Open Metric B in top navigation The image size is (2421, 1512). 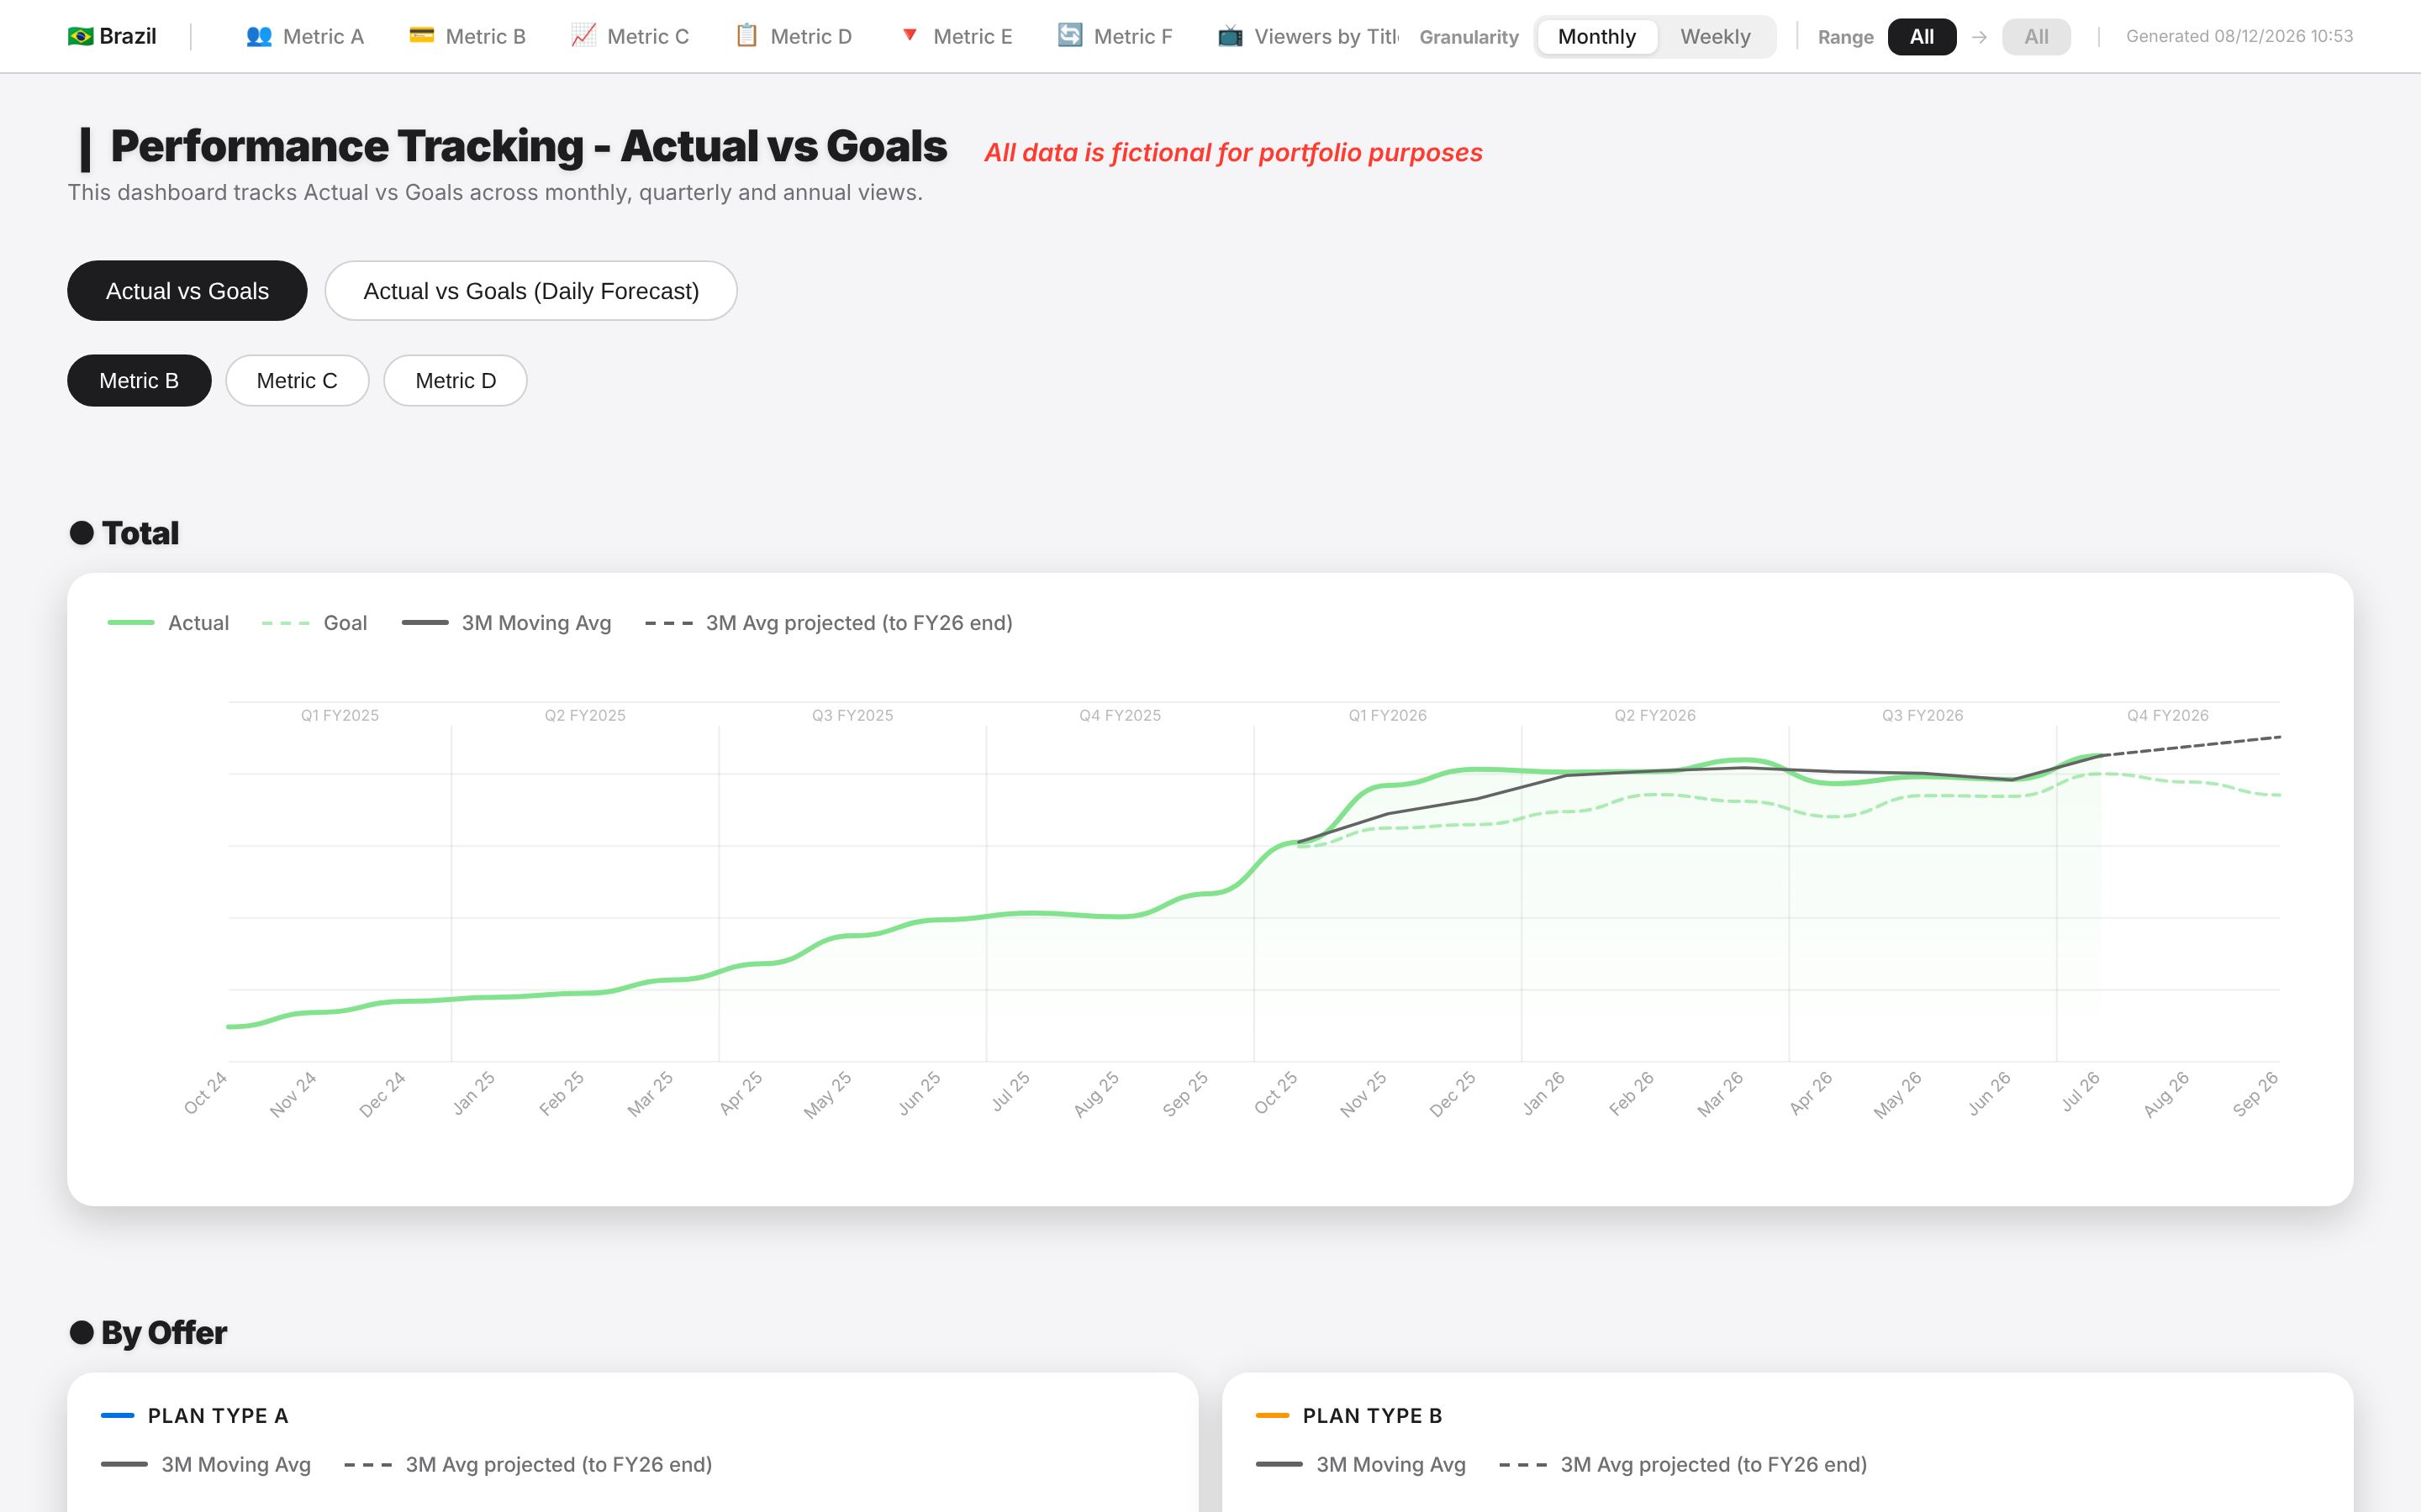pyautogui.click(x=467, y=37)
